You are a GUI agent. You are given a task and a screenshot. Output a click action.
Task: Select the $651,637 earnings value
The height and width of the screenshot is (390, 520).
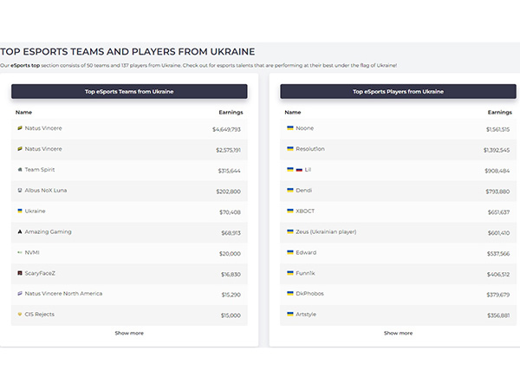click(499, 212)
